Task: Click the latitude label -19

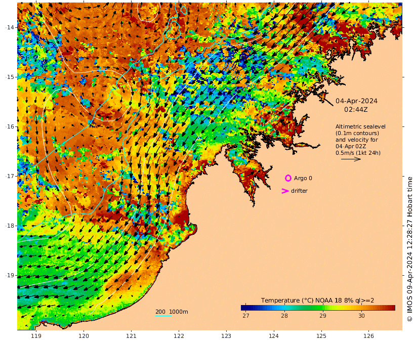Action: click(10, 275)
